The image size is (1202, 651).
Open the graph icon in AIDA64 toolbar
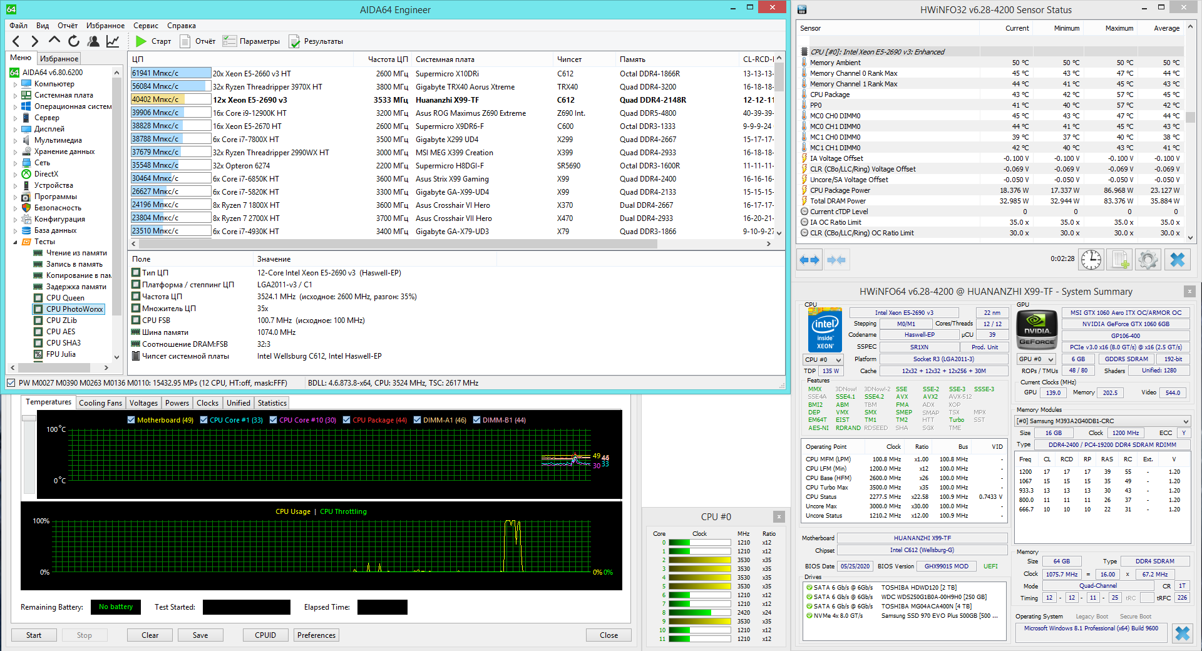click(113, 41)
